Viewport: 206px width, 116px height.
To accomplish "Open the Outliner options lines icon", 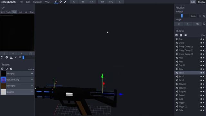I will (185, 35).
